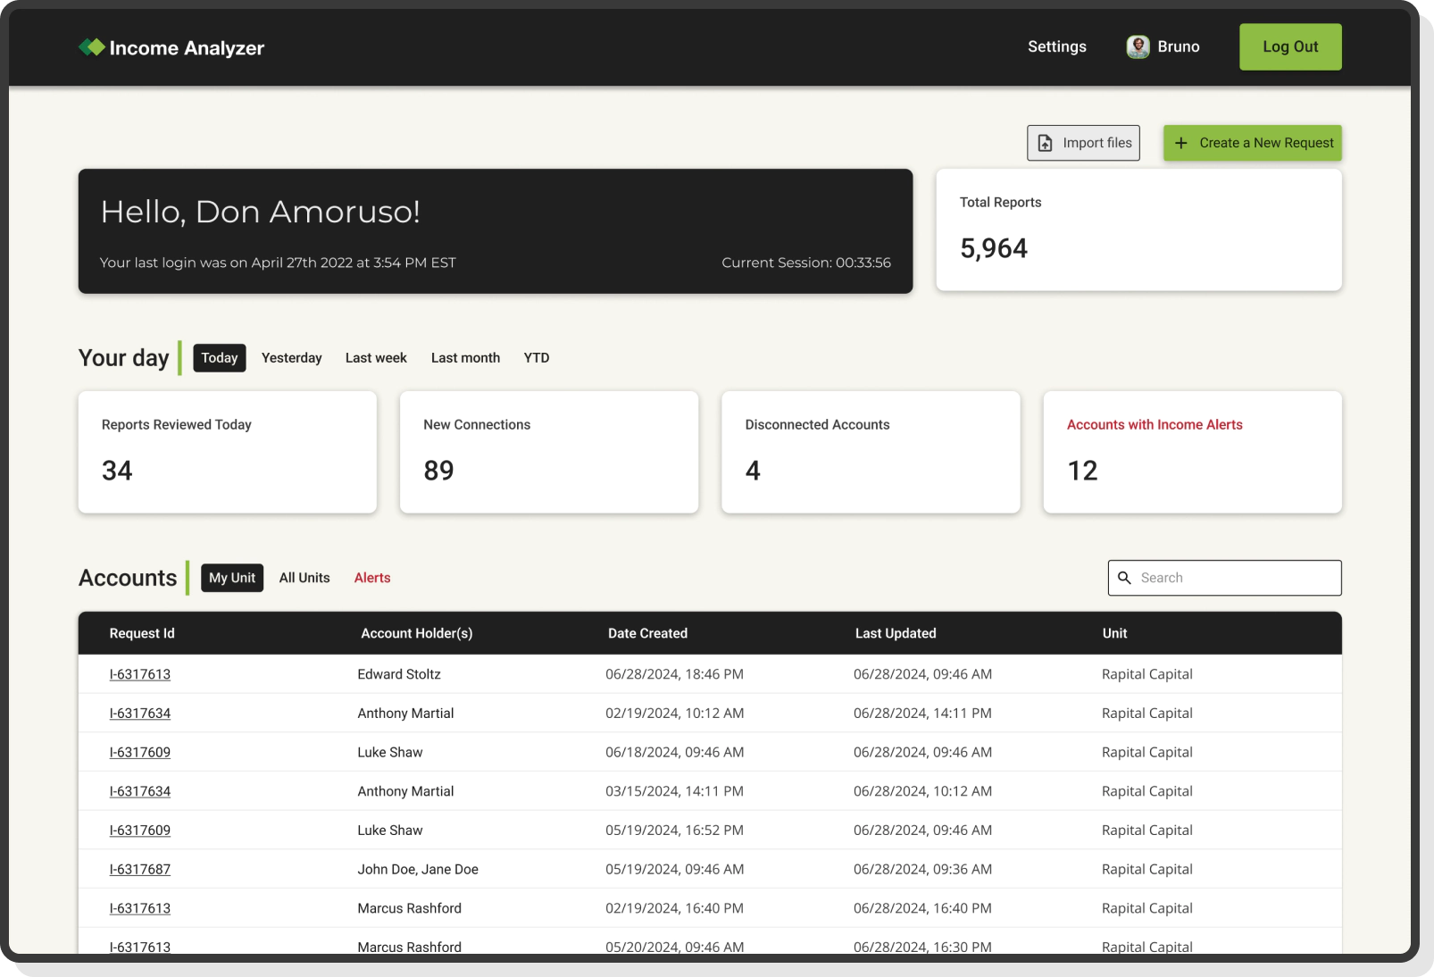The image size is (1434, 977).
Task: Open request I-6317687 for John Doe
Action: click(x=140, y=868)
